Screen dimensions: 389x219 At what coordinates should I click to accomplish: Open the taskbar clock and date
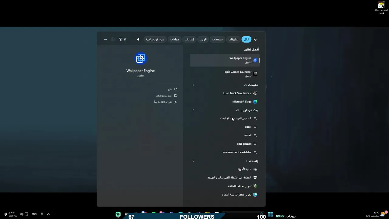point(12,214)
